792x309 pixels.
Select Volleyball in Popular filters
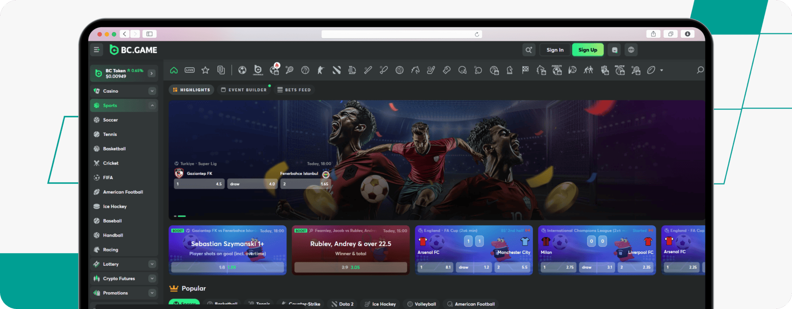(x=422, y=304)
